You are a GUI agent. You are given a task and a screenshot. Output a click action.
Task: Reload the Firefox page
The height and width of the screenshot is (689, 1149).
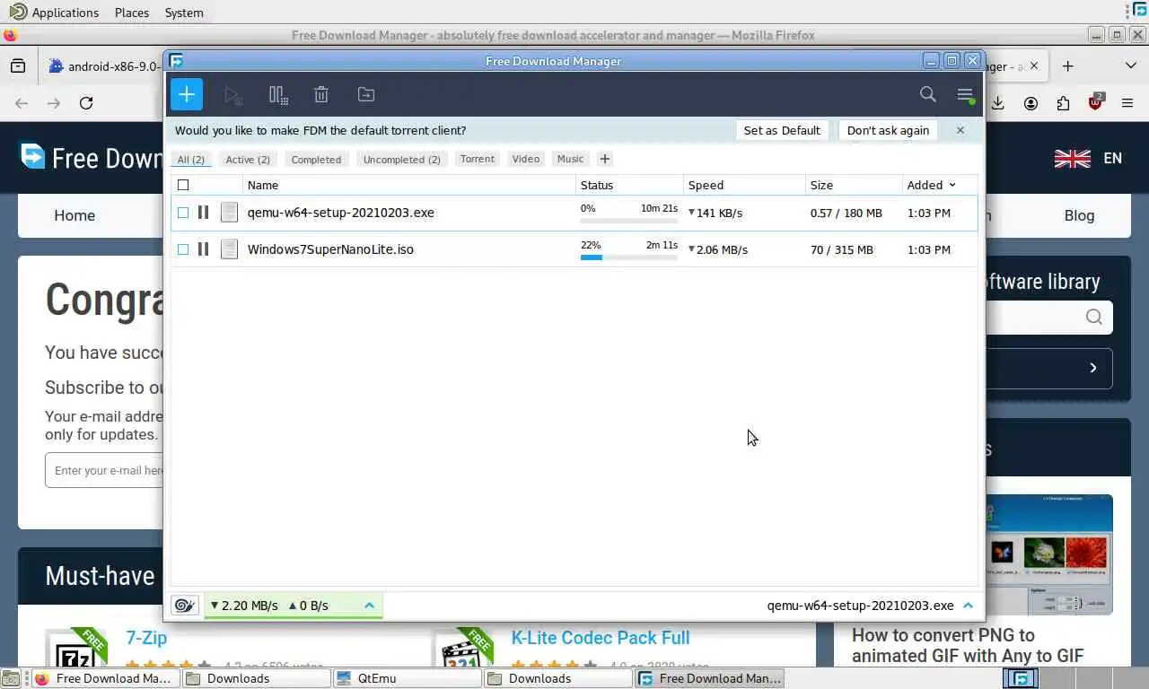86,103
